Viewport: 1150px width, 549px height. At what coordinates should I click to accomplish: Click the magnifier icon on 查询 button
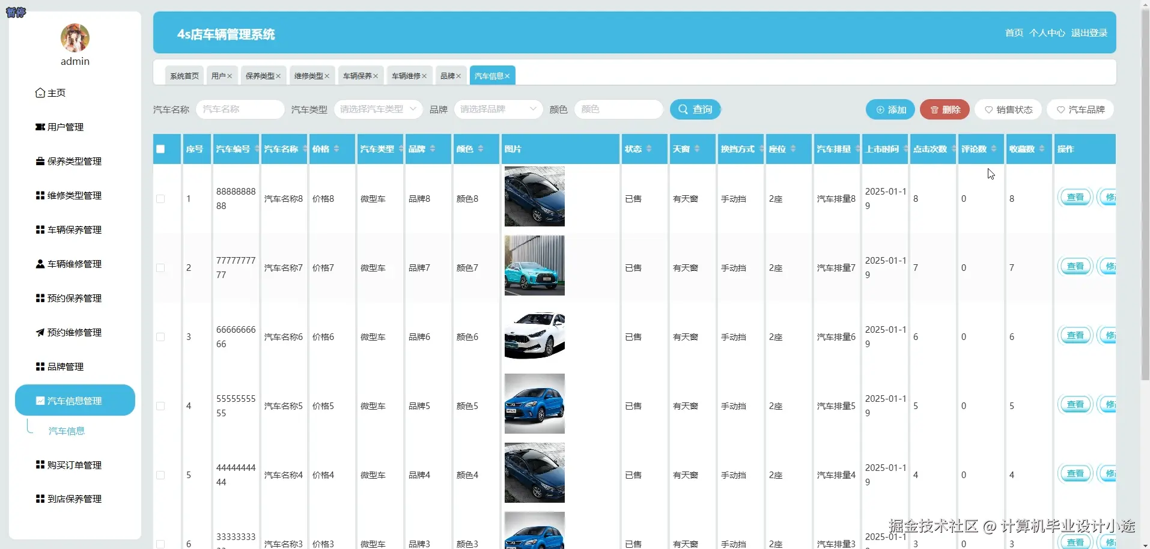pyautogui.click(x=683, y=109)
